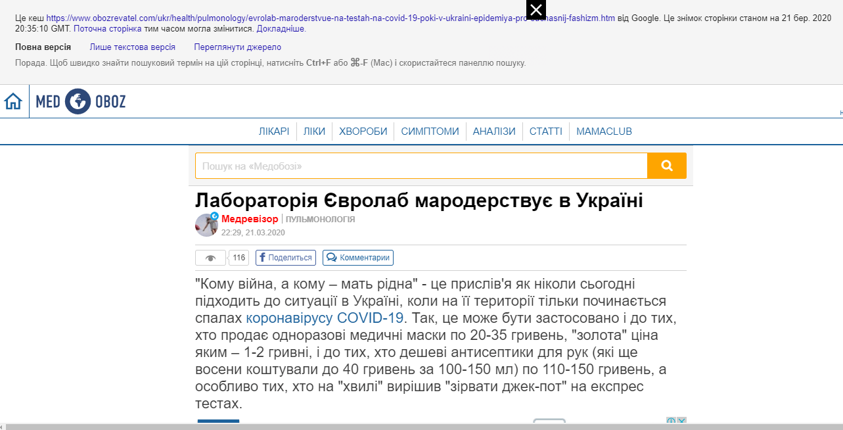Go to ЛІКАРІ menu item
Screen dimensions: 843x430
274,131
